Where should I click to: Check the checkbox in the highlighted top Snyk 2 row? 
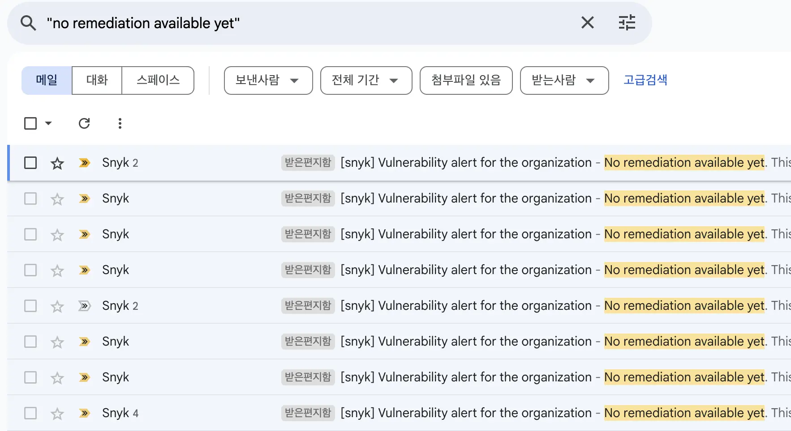click(30, 163)
